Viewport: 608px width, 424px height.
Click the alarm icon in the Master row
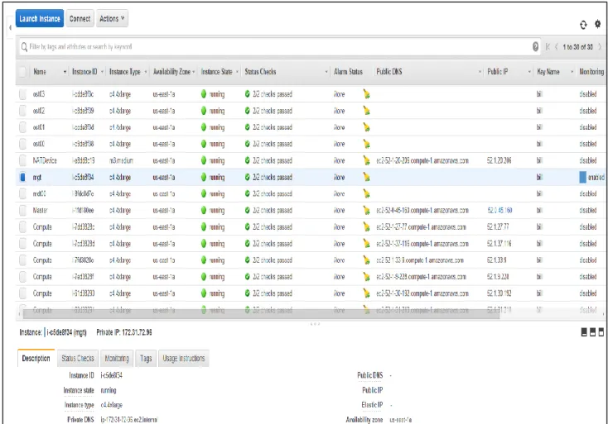coord(366,211)
